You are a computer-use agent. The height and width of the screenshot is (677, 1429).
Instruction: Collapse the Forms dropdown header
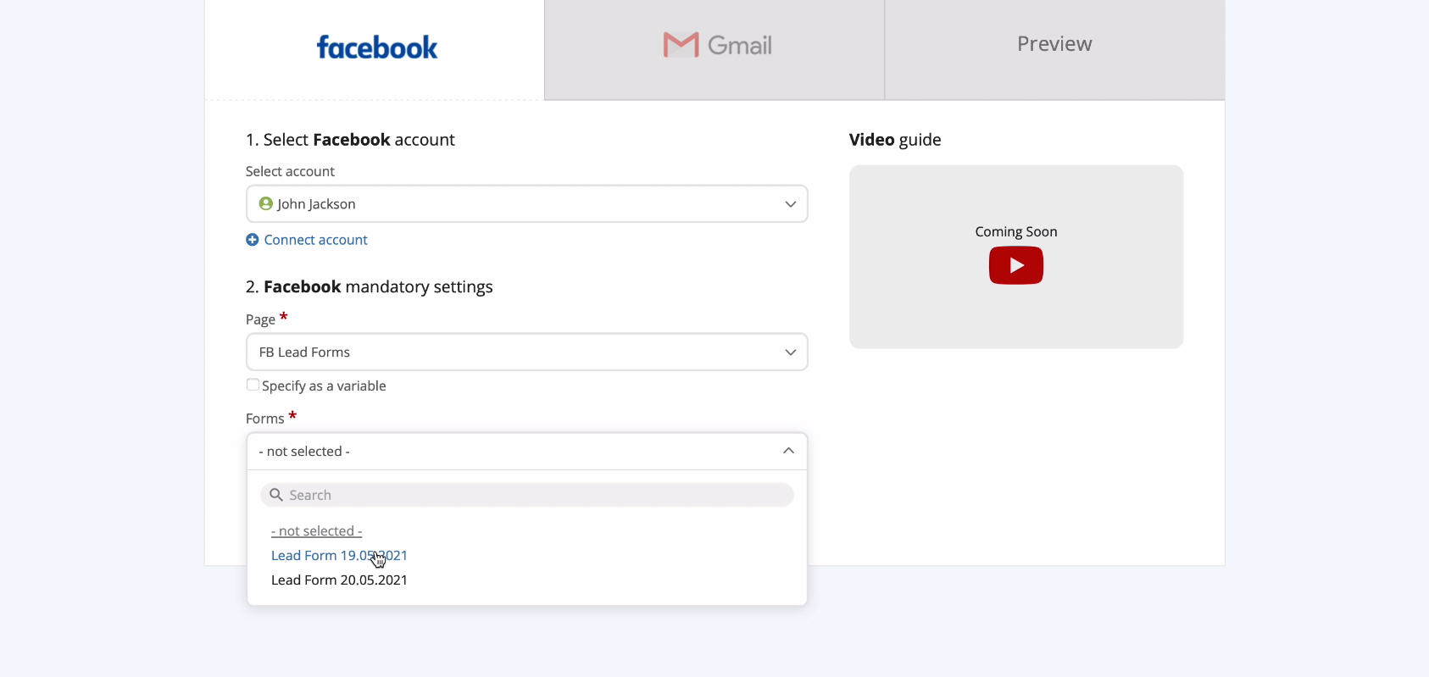[526, 452]
